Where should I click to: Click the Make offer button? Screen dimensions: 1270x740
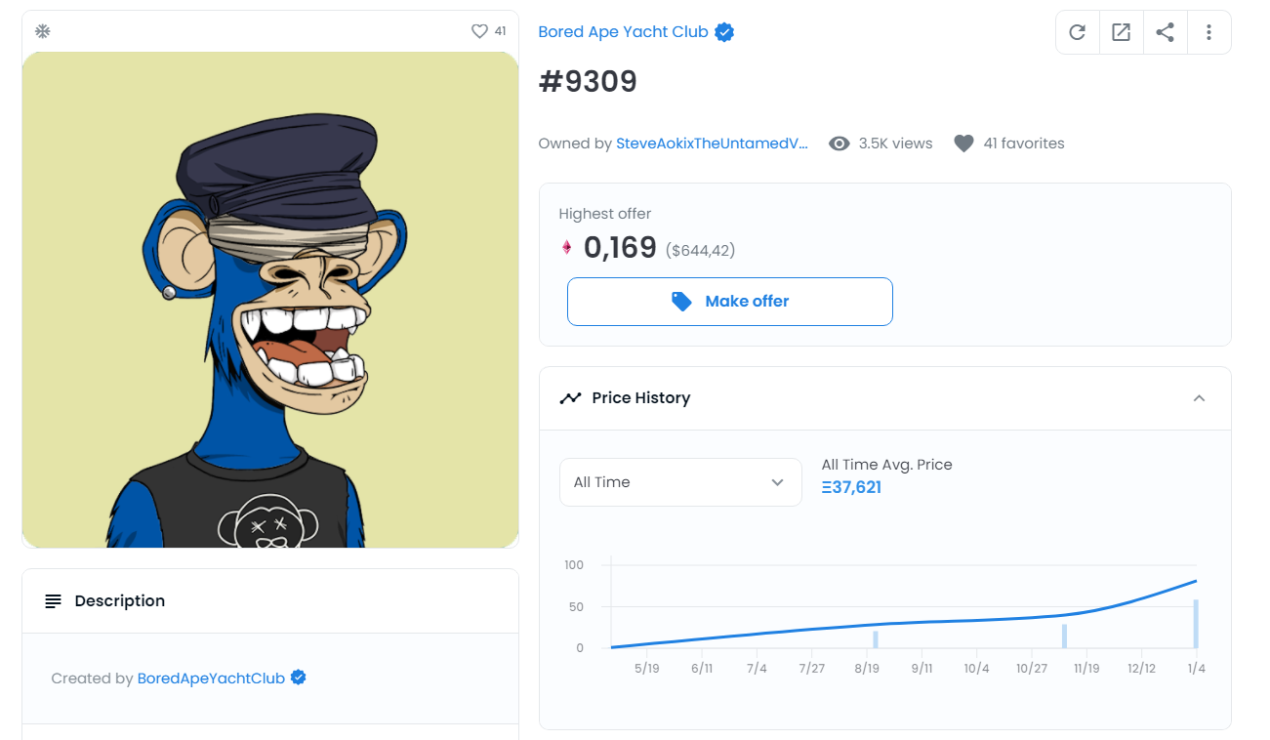point(729,302)
